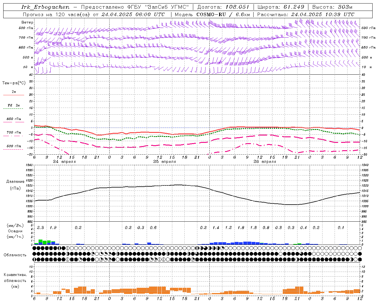Click the "Конвективн." convective cloud label
This screenshot has height=301, width=377.
15,275
